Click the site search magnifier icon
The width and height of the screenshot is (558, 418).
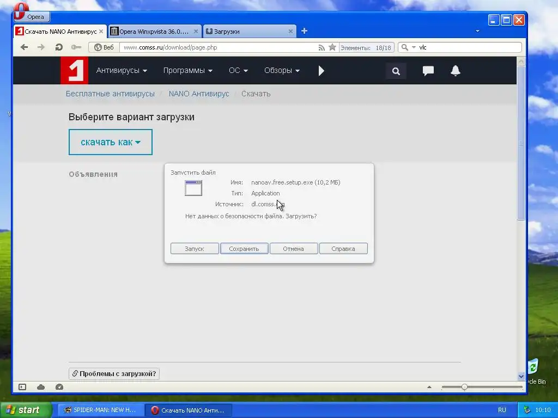pyautogui.click(x=396, y=71)
